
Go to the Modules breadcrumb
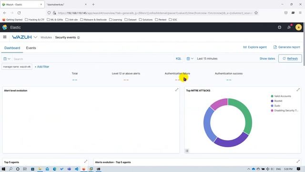46,37
